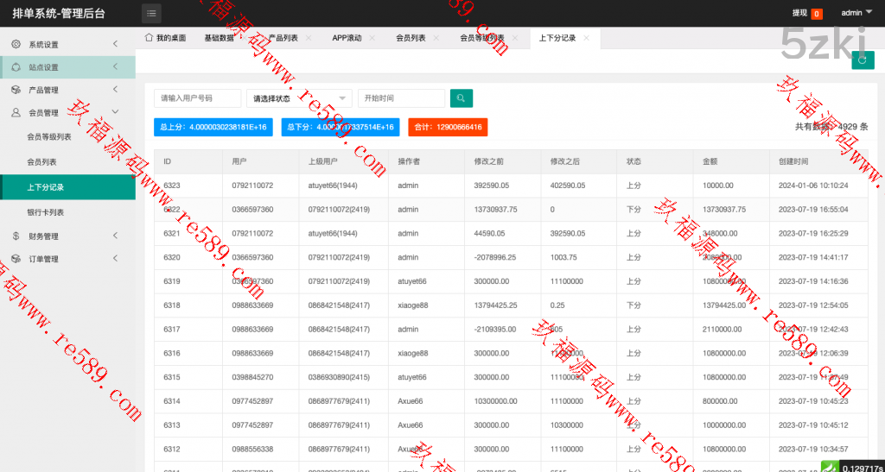Click the green search magnifier button
Screen dimensions: 885x472
(x=462, y=98)
